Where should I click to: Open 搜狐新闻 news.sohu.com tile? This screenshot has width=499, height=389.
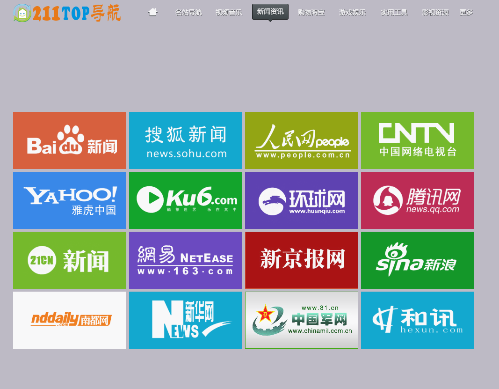tap(186, 140)
